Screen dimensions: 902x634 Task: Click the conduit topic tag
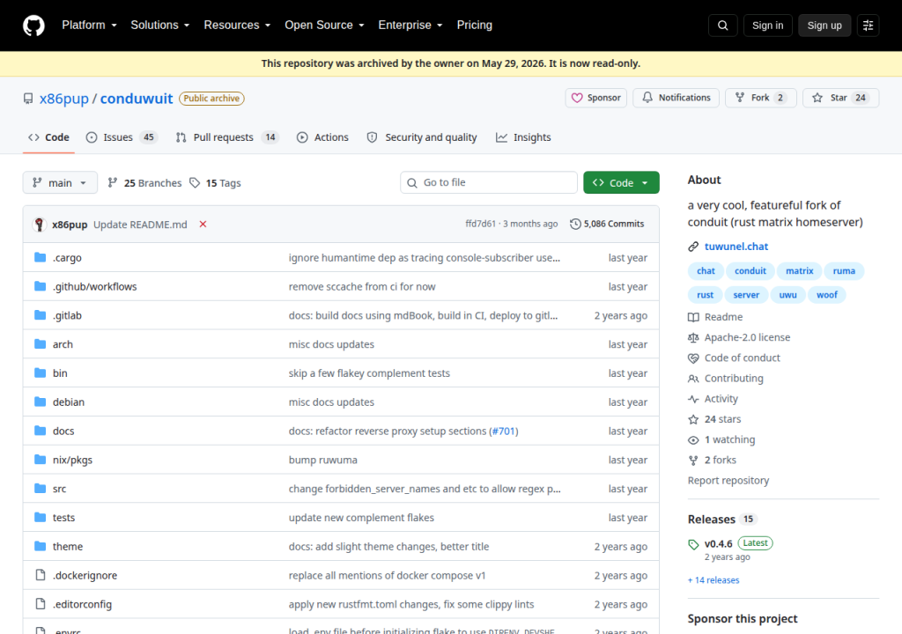click(750, 271)
